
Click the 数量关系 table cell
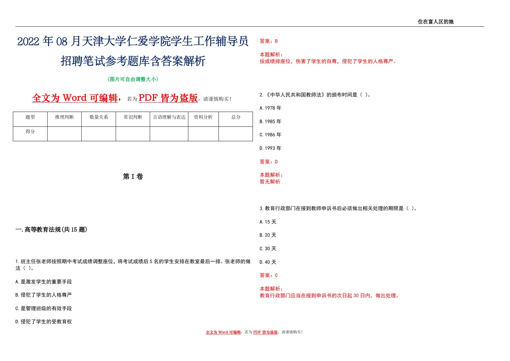point(99,119)
